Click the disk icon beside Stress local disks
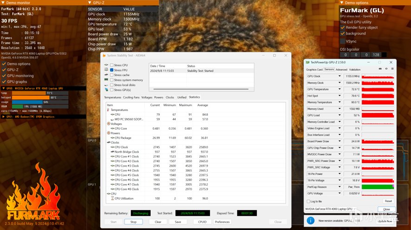411x230 pixels. pos(106,85)
